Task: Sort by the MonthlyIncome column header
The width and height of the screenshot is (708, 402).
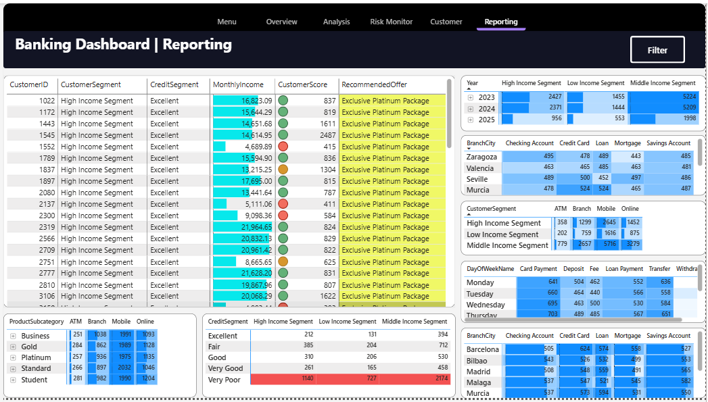Action: [238, 84]
